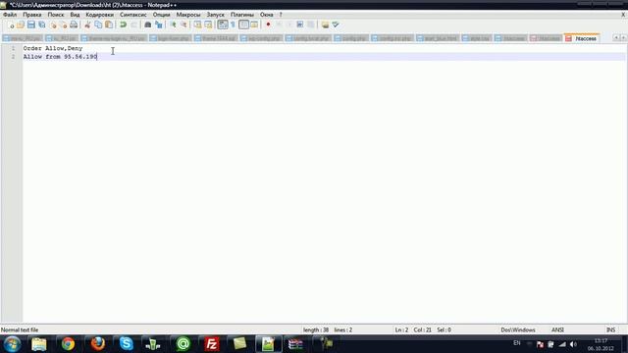The image size is (628, 353).
Task: Click the Copy toolbar icon
Action: pyautogui.click(x=98, y=25)
